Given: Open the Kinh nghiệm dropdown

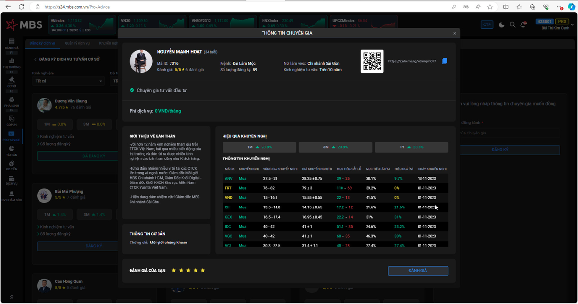Looking at the screenshot, I should click(x=68, y=81).
